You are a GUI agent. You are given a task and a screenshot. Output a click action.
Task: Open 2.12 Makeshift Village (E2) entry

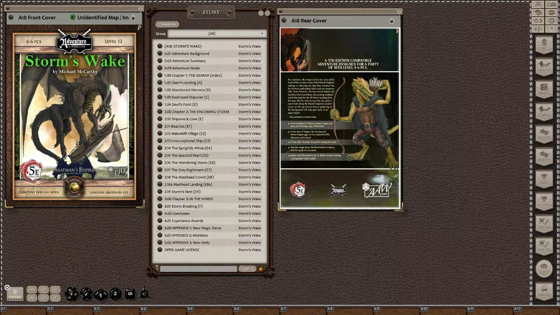pyautogui.click(x=209, y=134)
